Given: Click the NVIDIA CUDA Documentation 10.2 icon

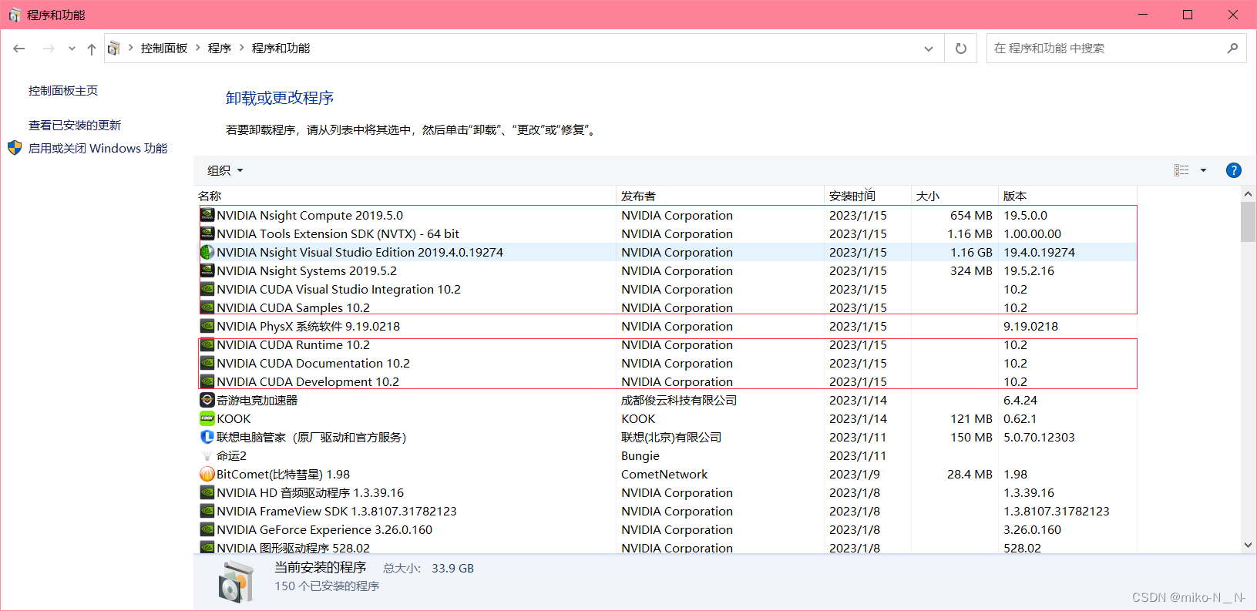Looking at the screenshot, I should coord(207,363).
